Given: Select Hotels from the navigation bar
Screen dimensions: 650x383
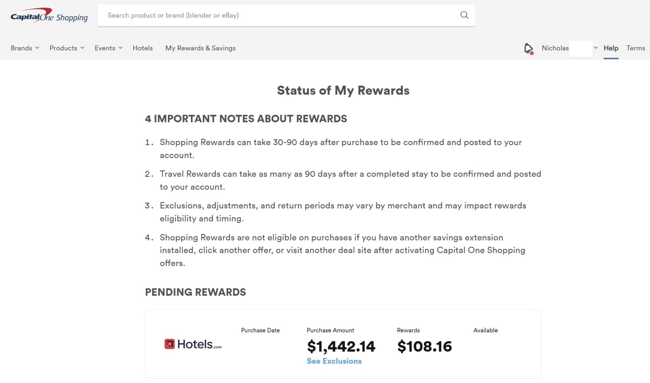Looking at the screenshot, I should (143, 48).
